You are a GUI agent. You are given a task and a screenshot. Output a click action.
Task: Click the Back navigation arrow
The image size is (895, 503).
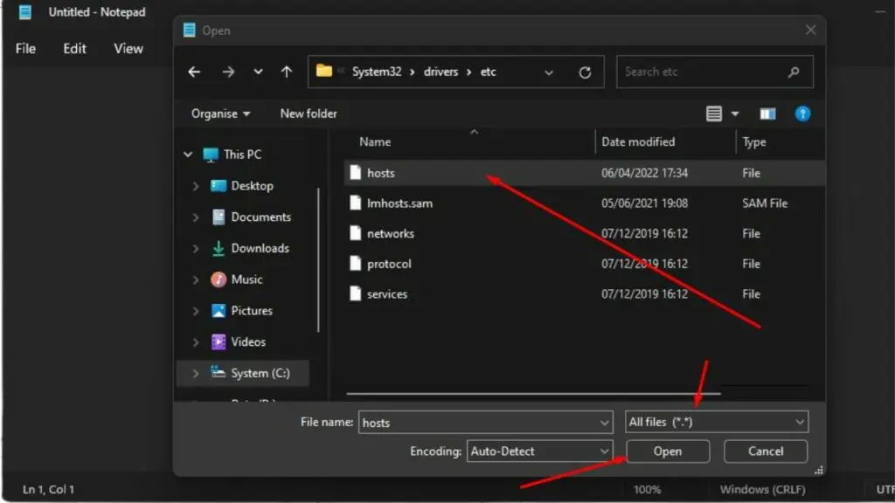click(195, 72)
